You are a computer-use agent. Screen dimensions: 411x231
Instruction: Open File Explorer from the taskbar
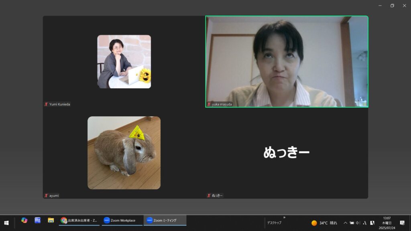(51, 220)
